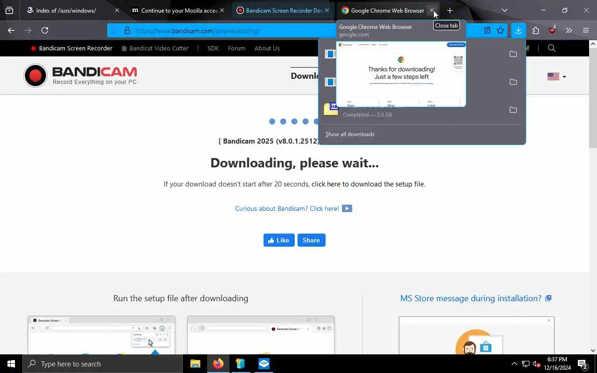The width and height of the screenshot is (597, 373).
Task: Open the Firefox hamburger application menu
Action: [586, 30]
